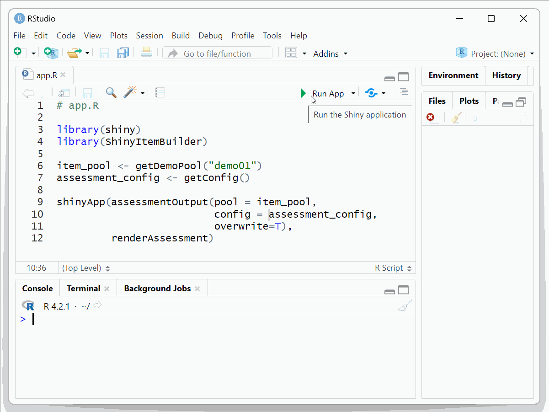Open the Build menu
The width and height of the screenshot is (549, 412).
(x=181, y=36)
